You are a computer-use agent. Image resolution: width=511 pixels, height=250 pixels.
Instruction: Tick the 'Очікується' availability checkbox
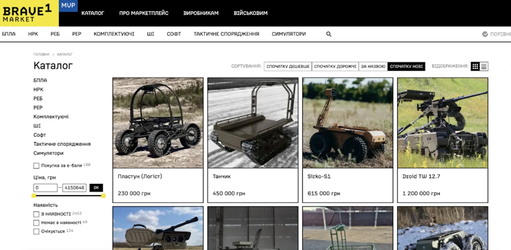coord(36,231)
